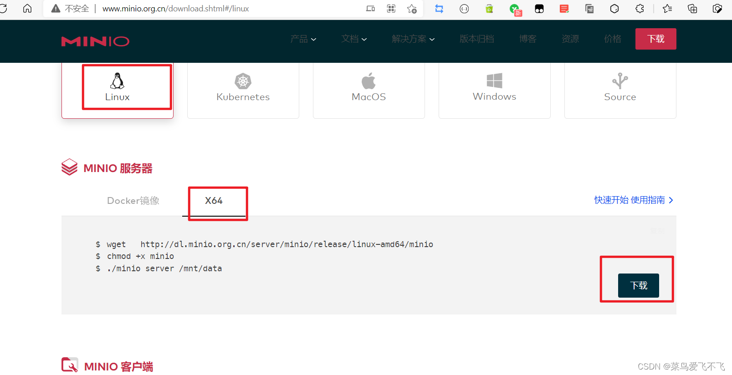
Task: Open the 博客 nav link
Action: [x=527, y=39]
